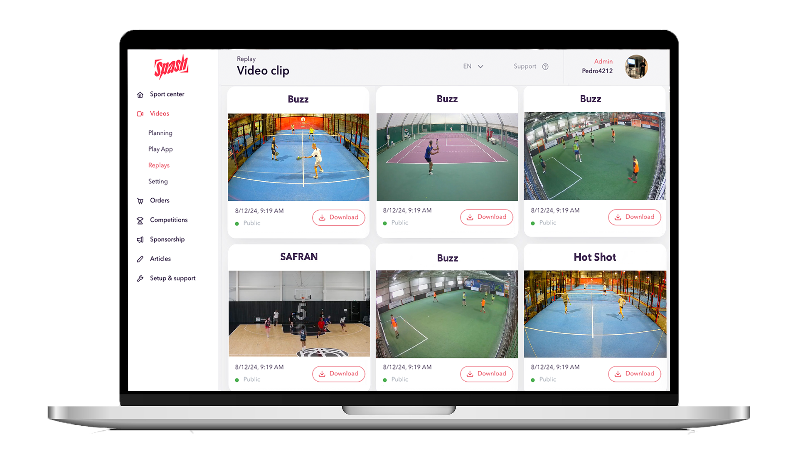Screen dimensions: 798x449
Task: Click the Sport Center sidebar icon
Action: point(139,94)
